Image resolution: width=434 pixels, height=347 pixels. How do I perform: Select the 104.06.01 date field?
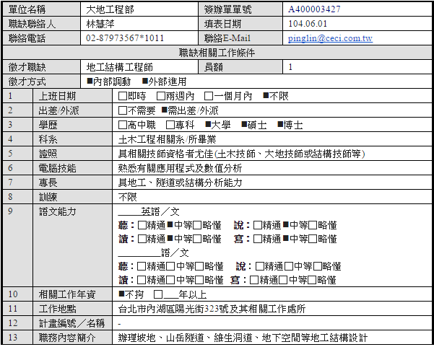[x=307, y=24]
